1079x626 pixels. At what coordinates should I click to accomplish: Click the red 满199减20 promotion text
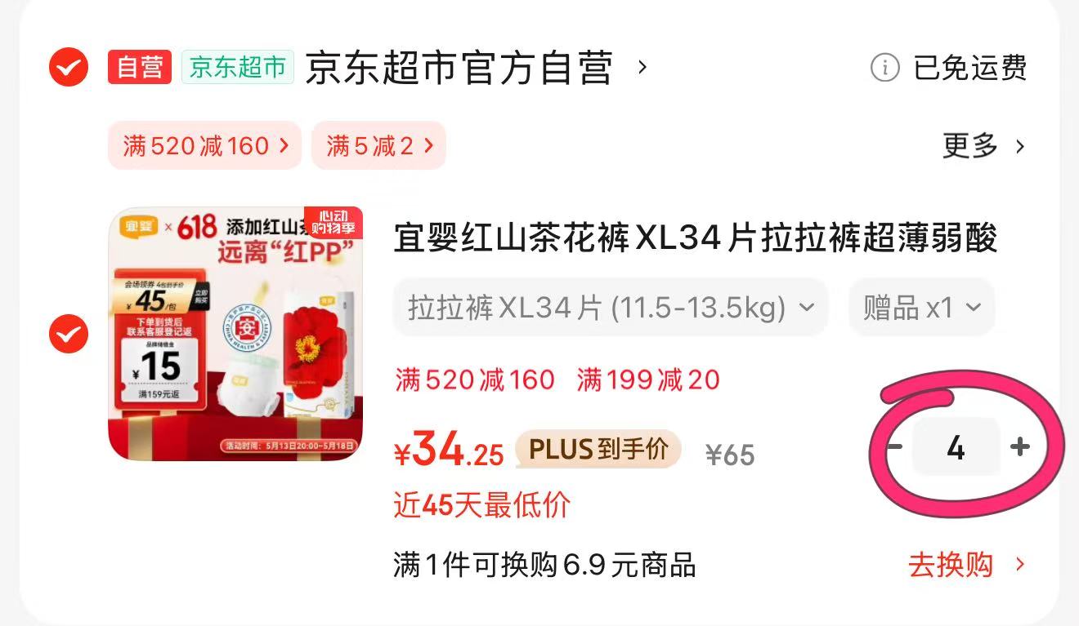pos(648,380)
